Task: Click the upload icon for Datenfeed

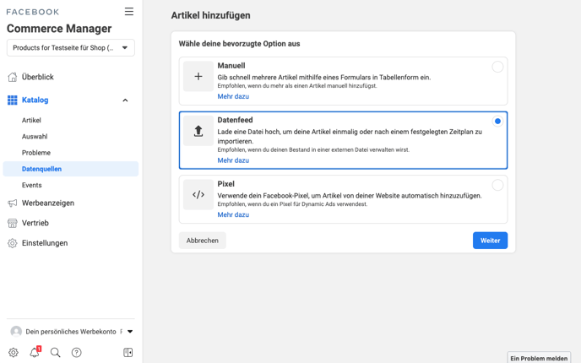Action: point(198,131)
